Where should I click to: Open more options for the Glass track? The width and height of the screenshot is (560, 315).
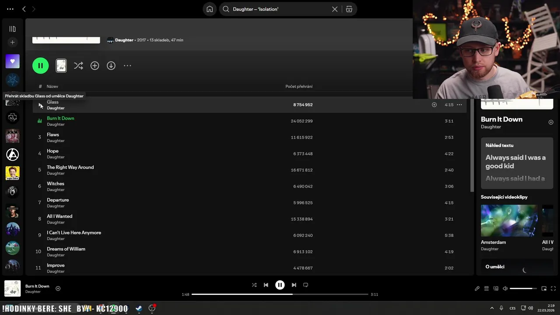pyautogui.click(x=459, y=105)
